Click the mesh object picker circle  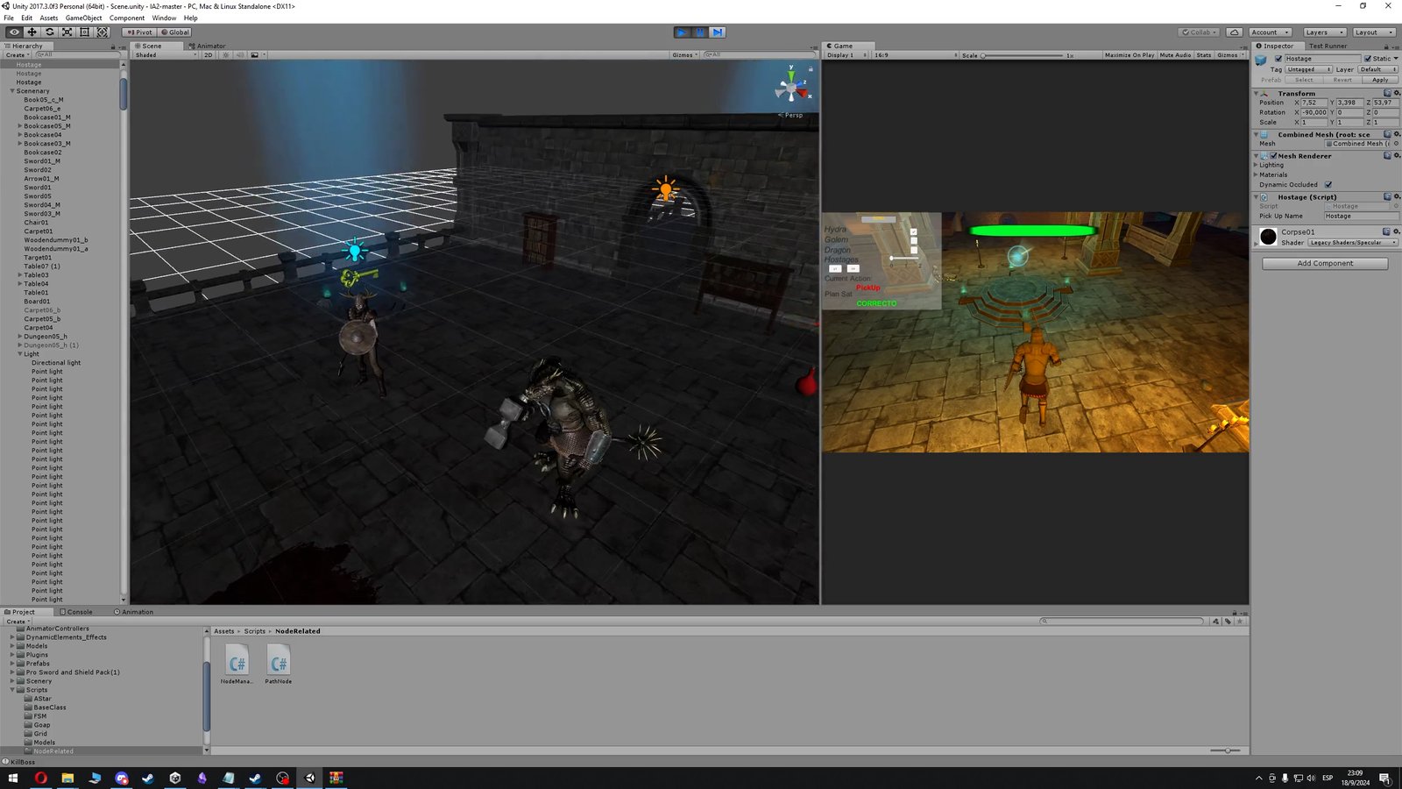pos(1396,144)
